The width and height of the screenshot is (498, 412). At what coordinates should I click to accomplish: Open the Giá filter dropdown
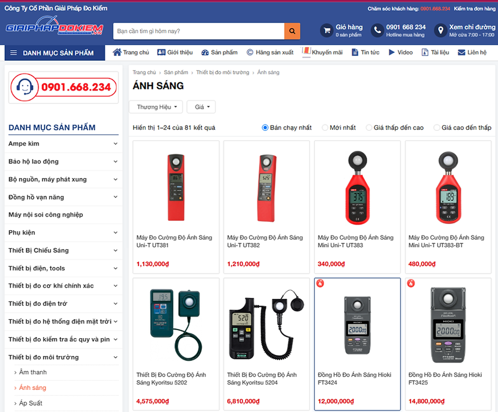click(201, 107)
